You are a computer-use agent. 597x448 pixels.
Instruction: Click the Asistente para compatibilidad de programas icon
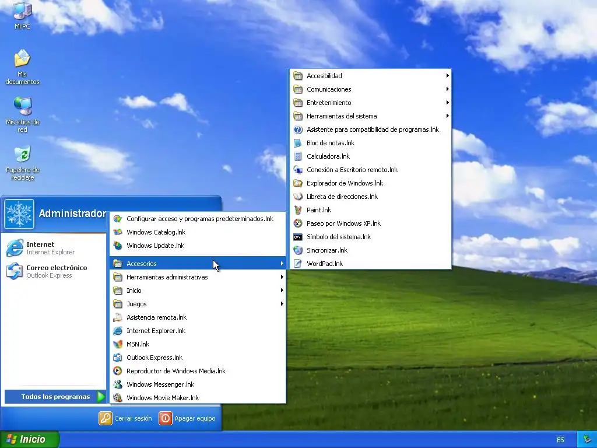point(298,129)
